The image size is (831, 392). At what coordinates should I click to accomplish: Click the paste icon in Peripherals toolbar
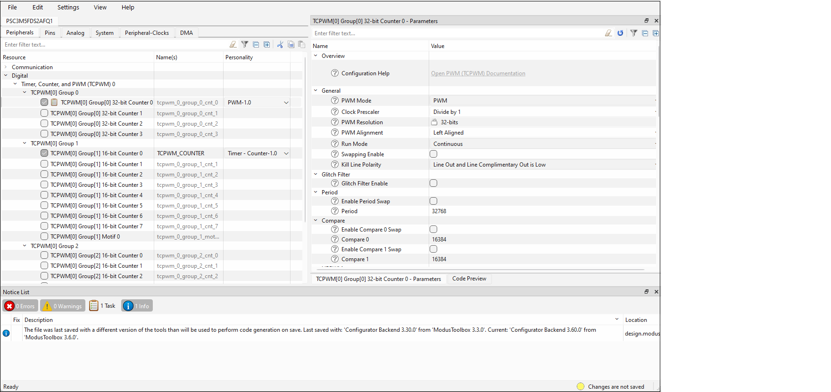tap(301, 45)
